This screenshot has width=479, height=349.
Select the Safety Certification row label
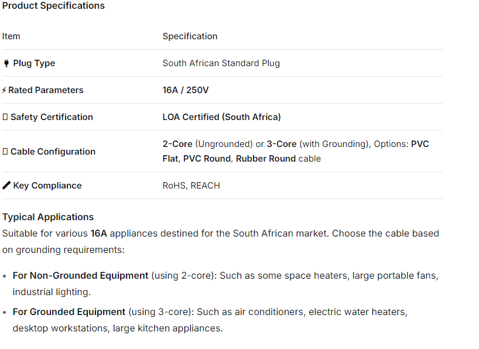(x=52, y=117)
